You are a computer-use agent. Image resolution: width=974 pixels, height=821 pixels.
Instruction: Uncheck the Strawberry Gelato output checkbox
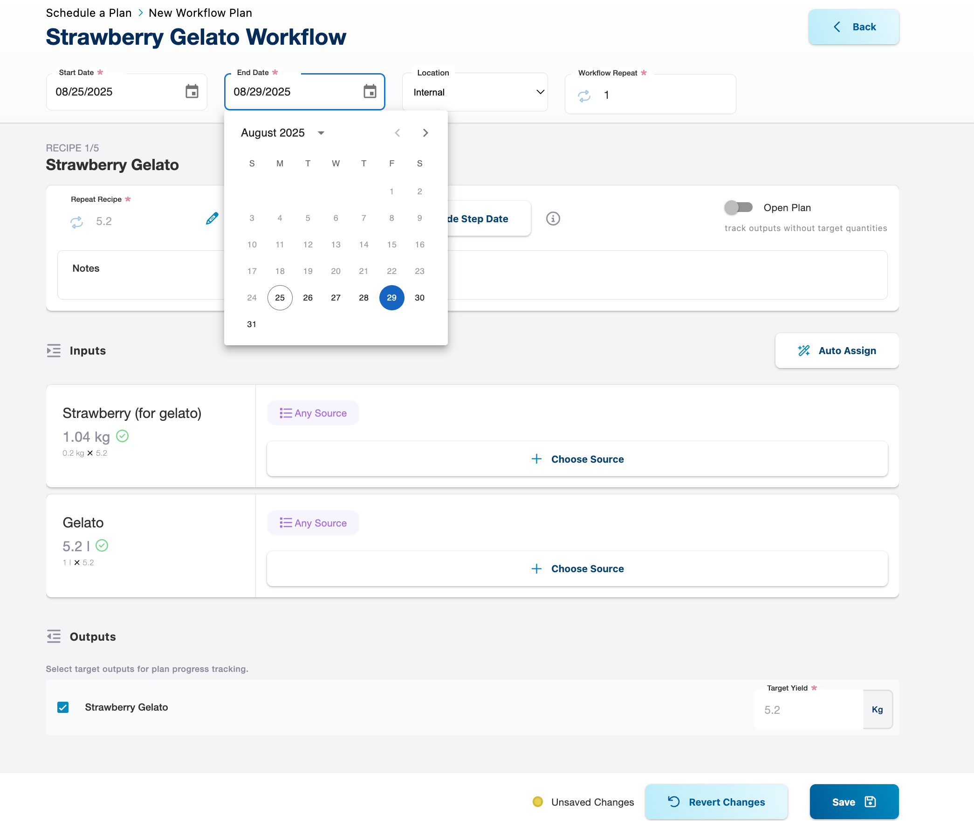pyautogui.click(x=63, y=707)
